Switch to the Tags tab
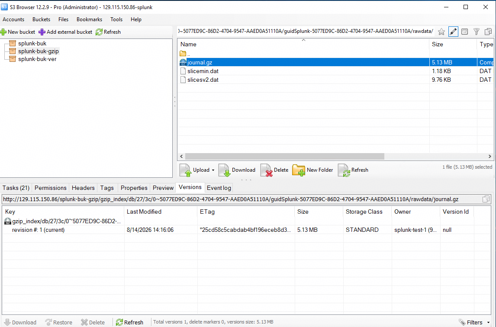The width and height of the screenshot is (496, 327). [x=107, y=188]
